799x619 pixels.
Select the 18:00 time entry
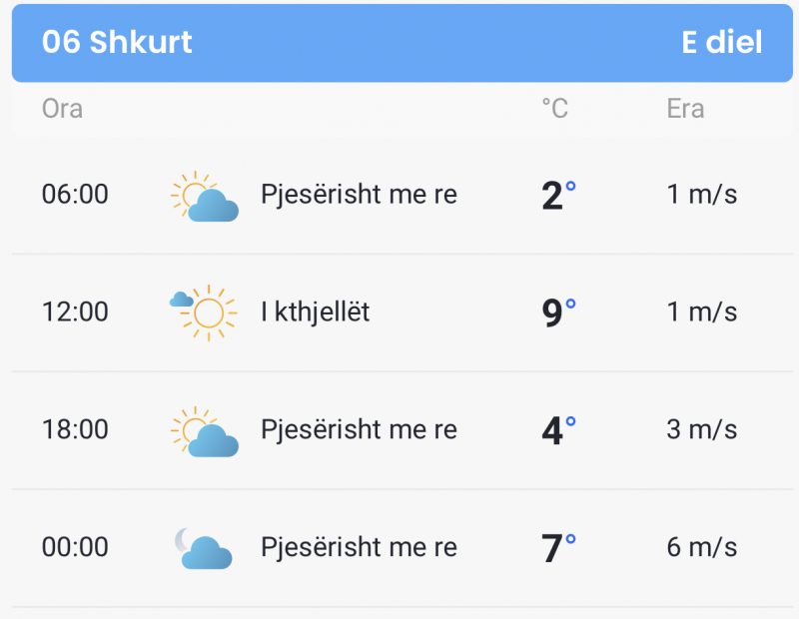point(75,429)
